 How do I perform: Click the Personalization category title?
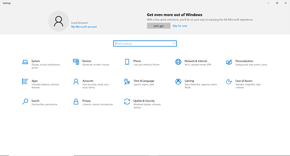tap(244, 61)
